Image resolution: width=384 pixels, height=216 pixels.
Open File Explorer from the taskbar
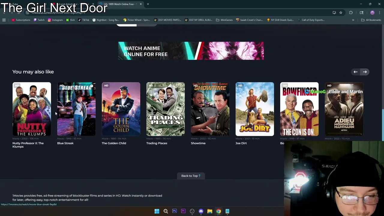210,211
